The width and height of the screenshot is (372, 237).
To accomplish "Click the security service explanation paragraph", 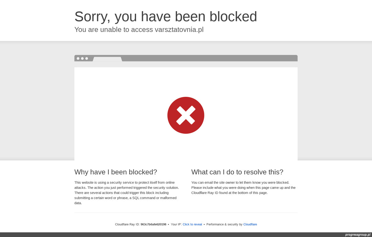I will click(x=127, y=193).
